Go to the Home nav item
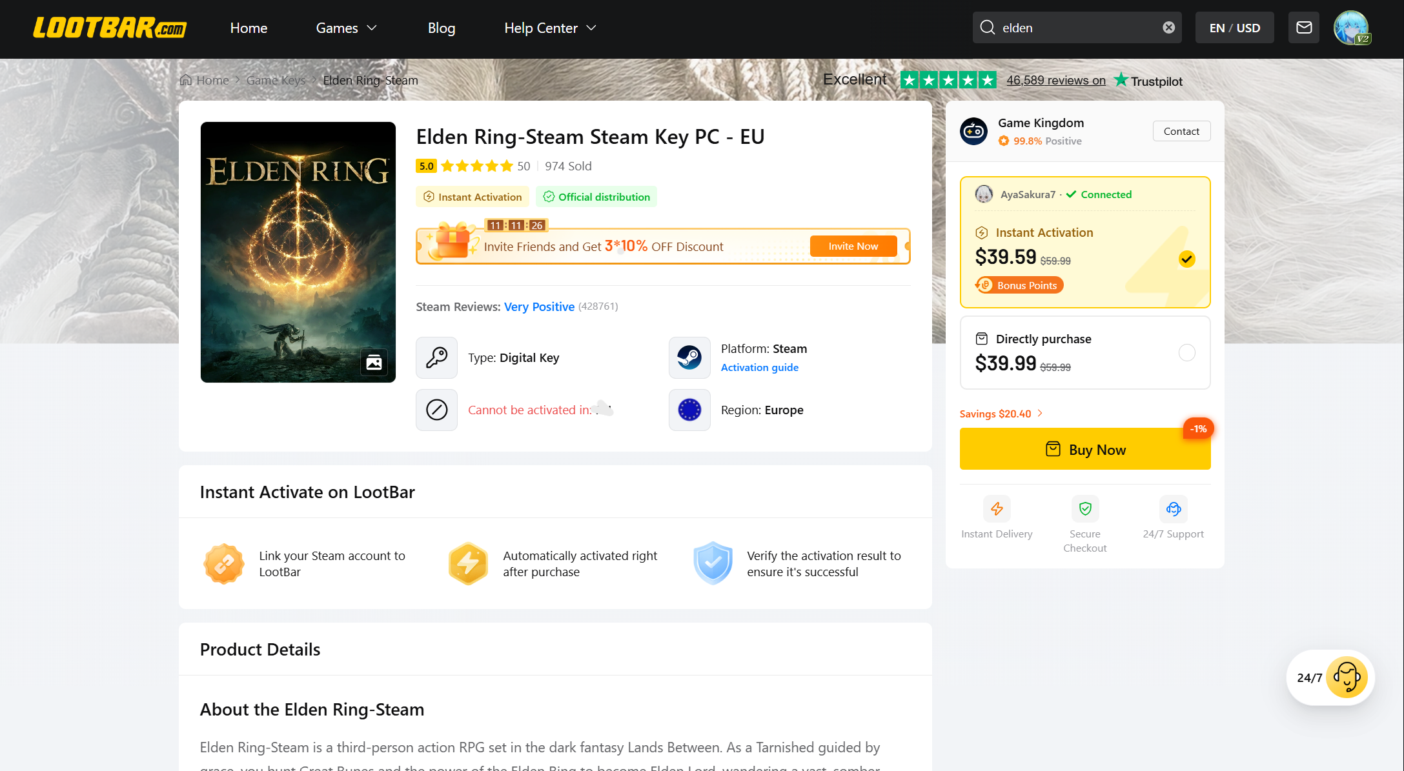The image size is (1404, 771). [x=249, y=28]
